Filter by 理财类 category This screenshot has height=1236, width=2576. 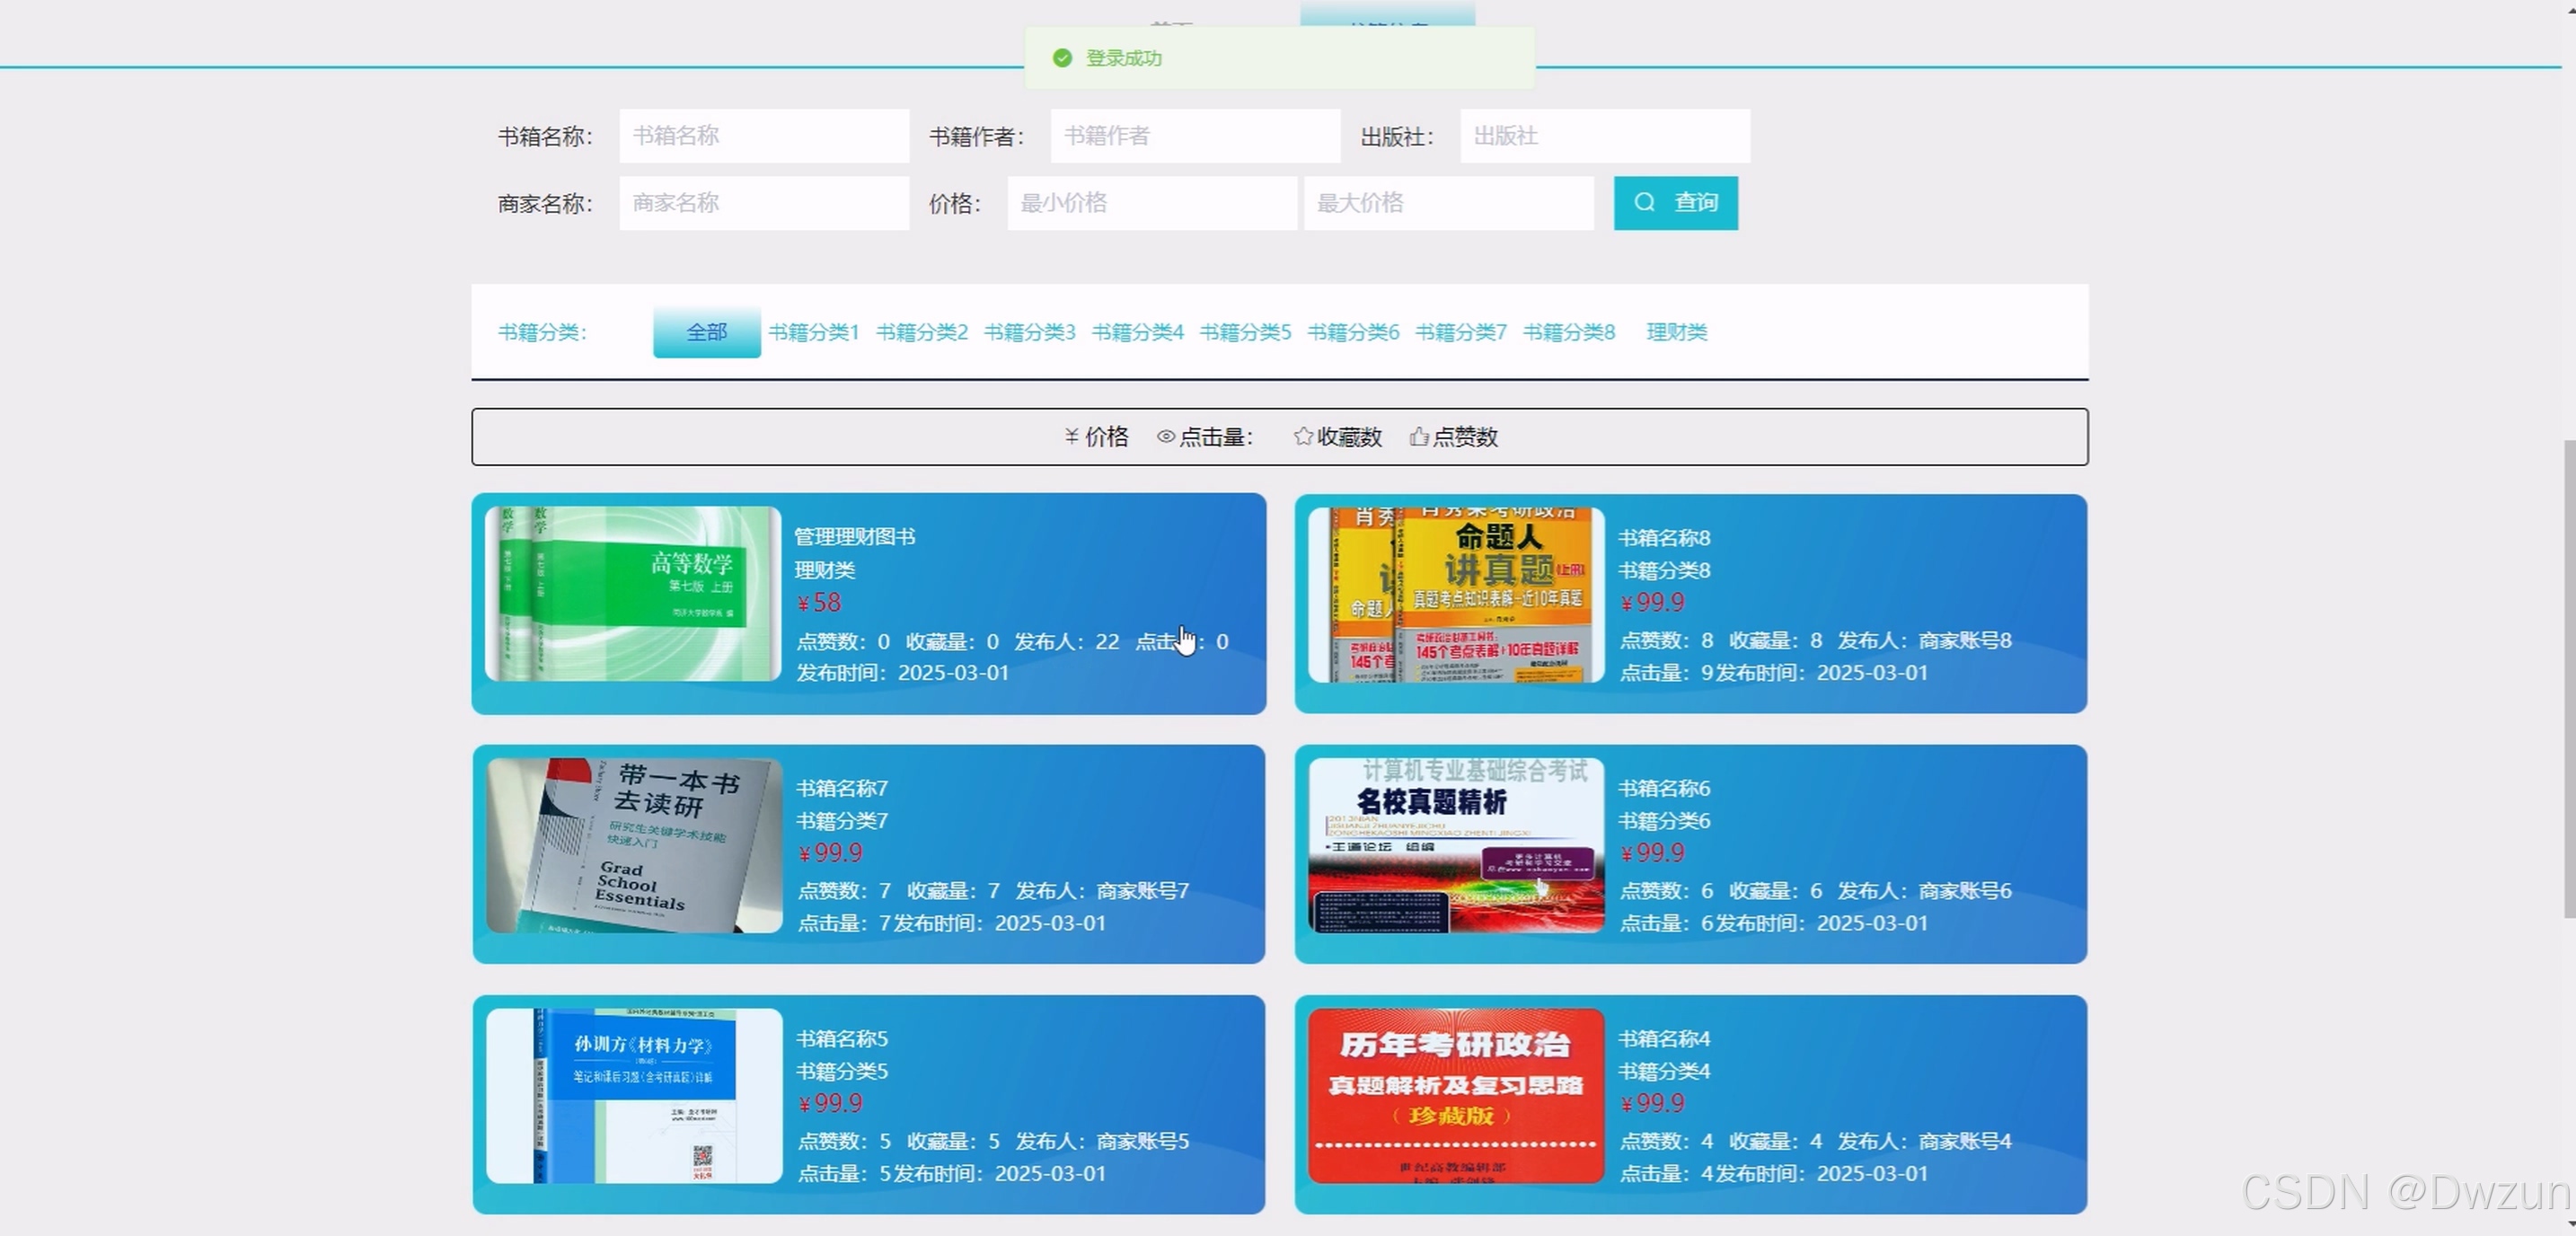(x=1676, y=332)
